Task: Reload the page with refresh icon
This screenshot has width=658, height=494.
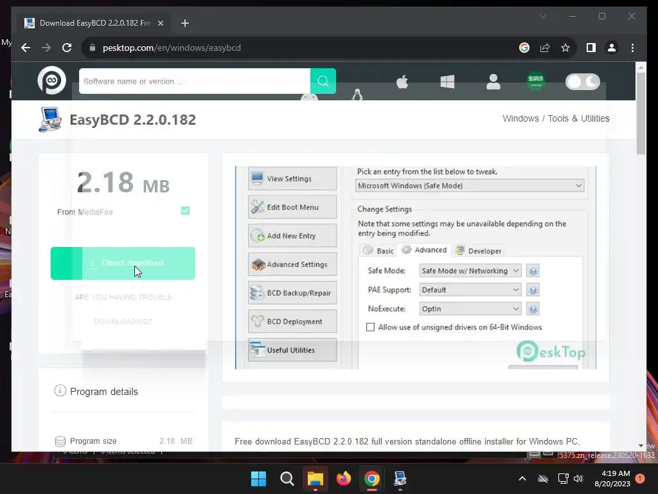Action: [67, 48]
